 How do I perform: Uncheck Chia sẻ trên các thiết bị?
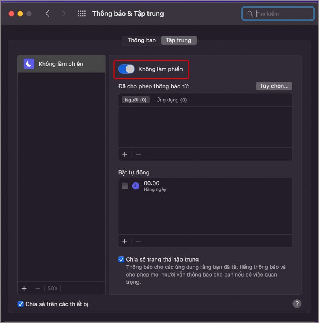[x=21, y=304]
